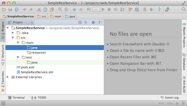The width and height of the screenshot is (187, 106).
Task: Select java folder under test
Action: (x=54, y=62)
